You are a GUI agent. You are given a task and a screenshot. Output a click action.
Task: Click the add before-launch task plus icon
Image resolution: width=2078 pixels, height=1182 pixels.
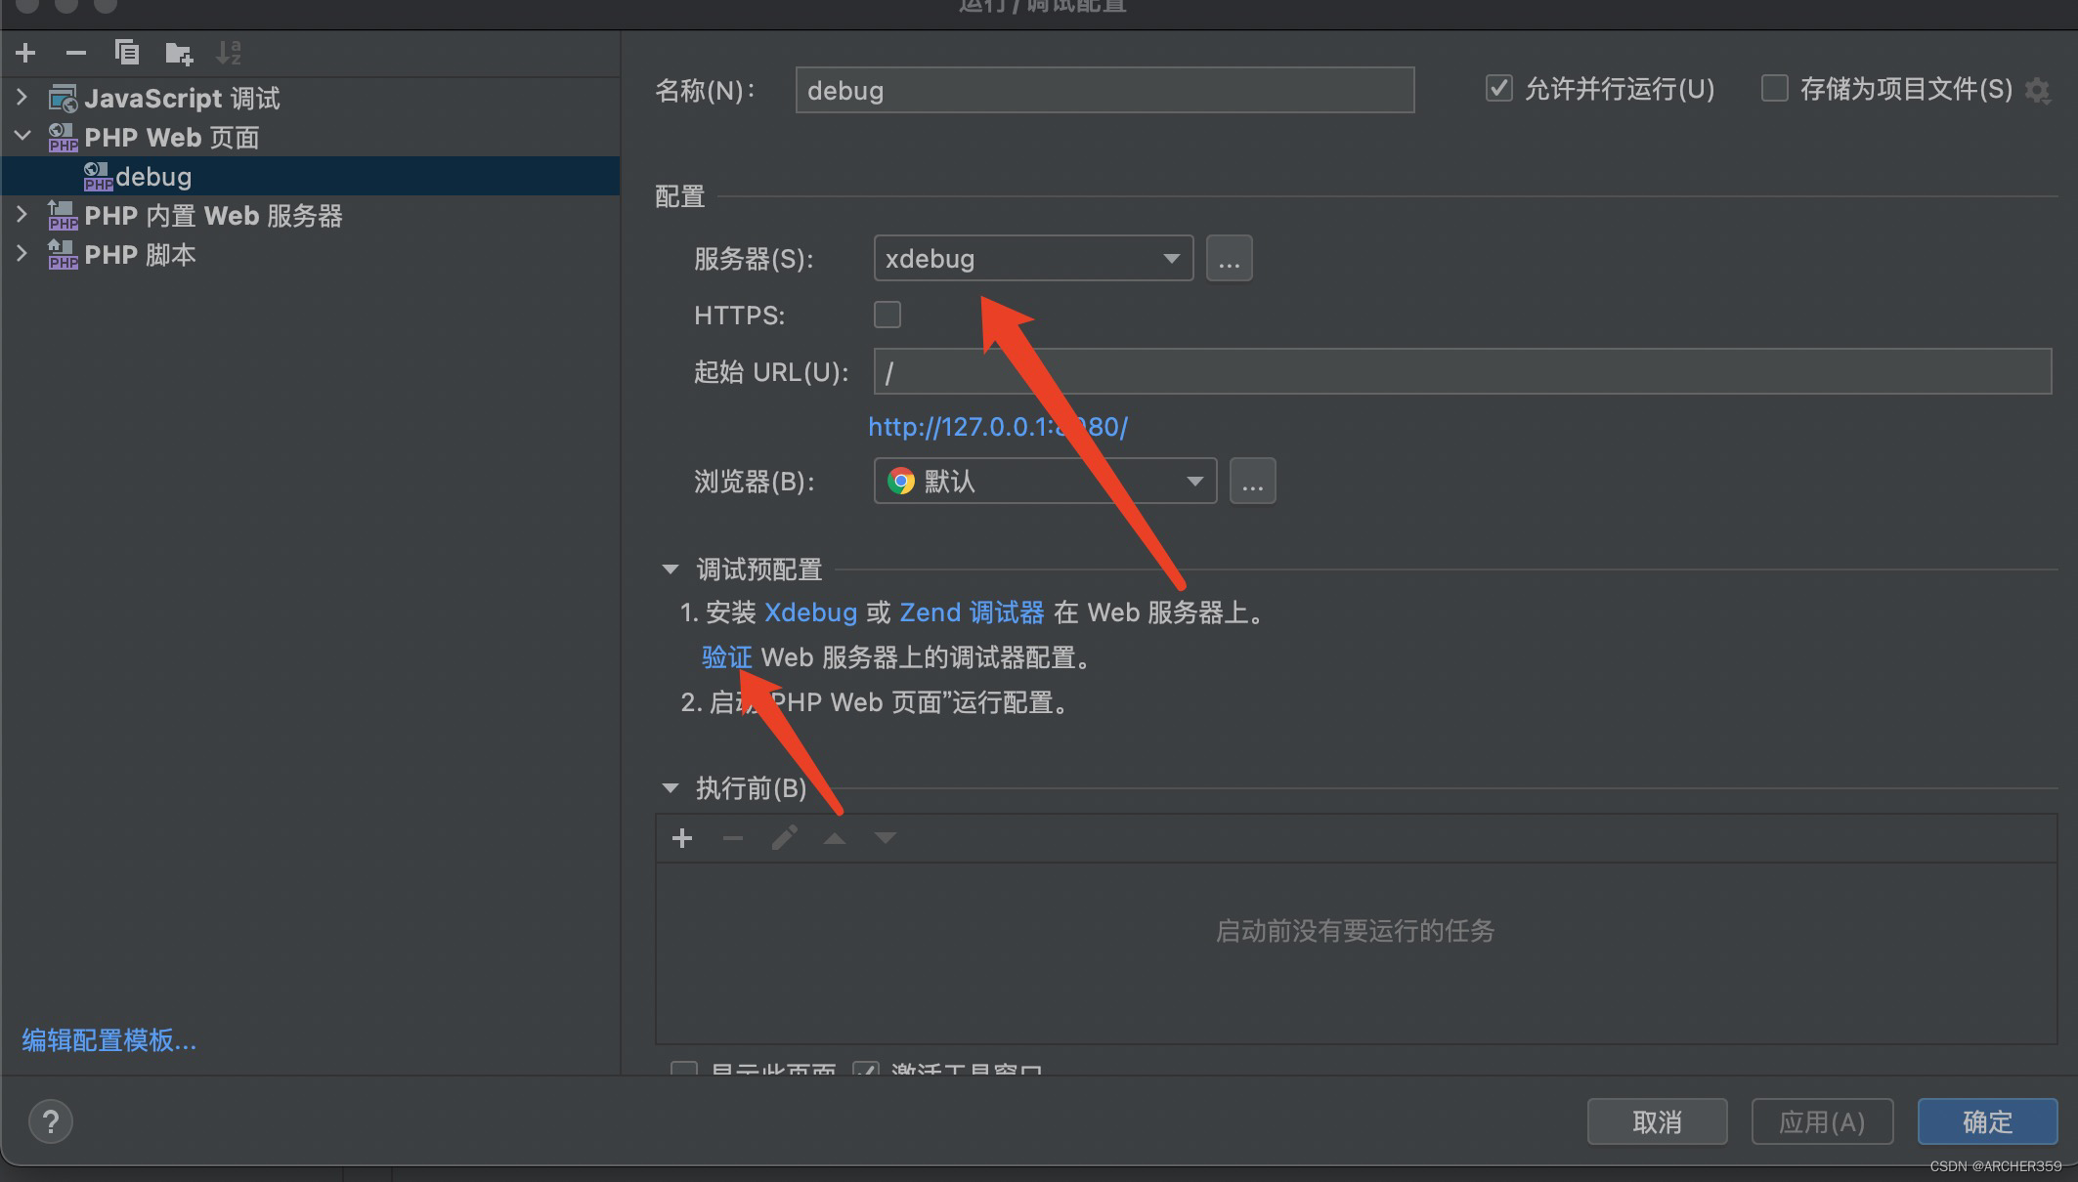(x=682, y=838)
